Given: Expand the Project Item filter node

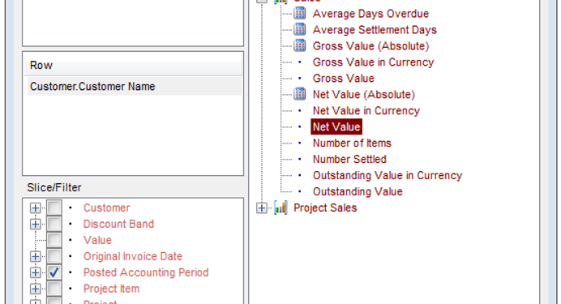Looking at the screenshot, I should coord(35,289).
